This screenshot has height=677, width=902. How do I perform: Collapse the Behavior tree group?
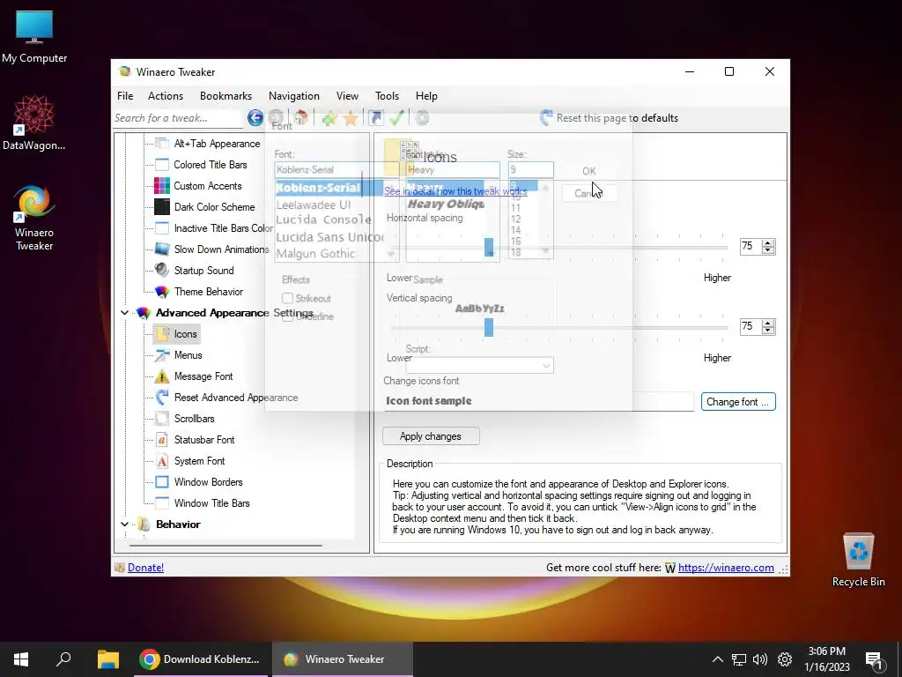coord(124,524)
